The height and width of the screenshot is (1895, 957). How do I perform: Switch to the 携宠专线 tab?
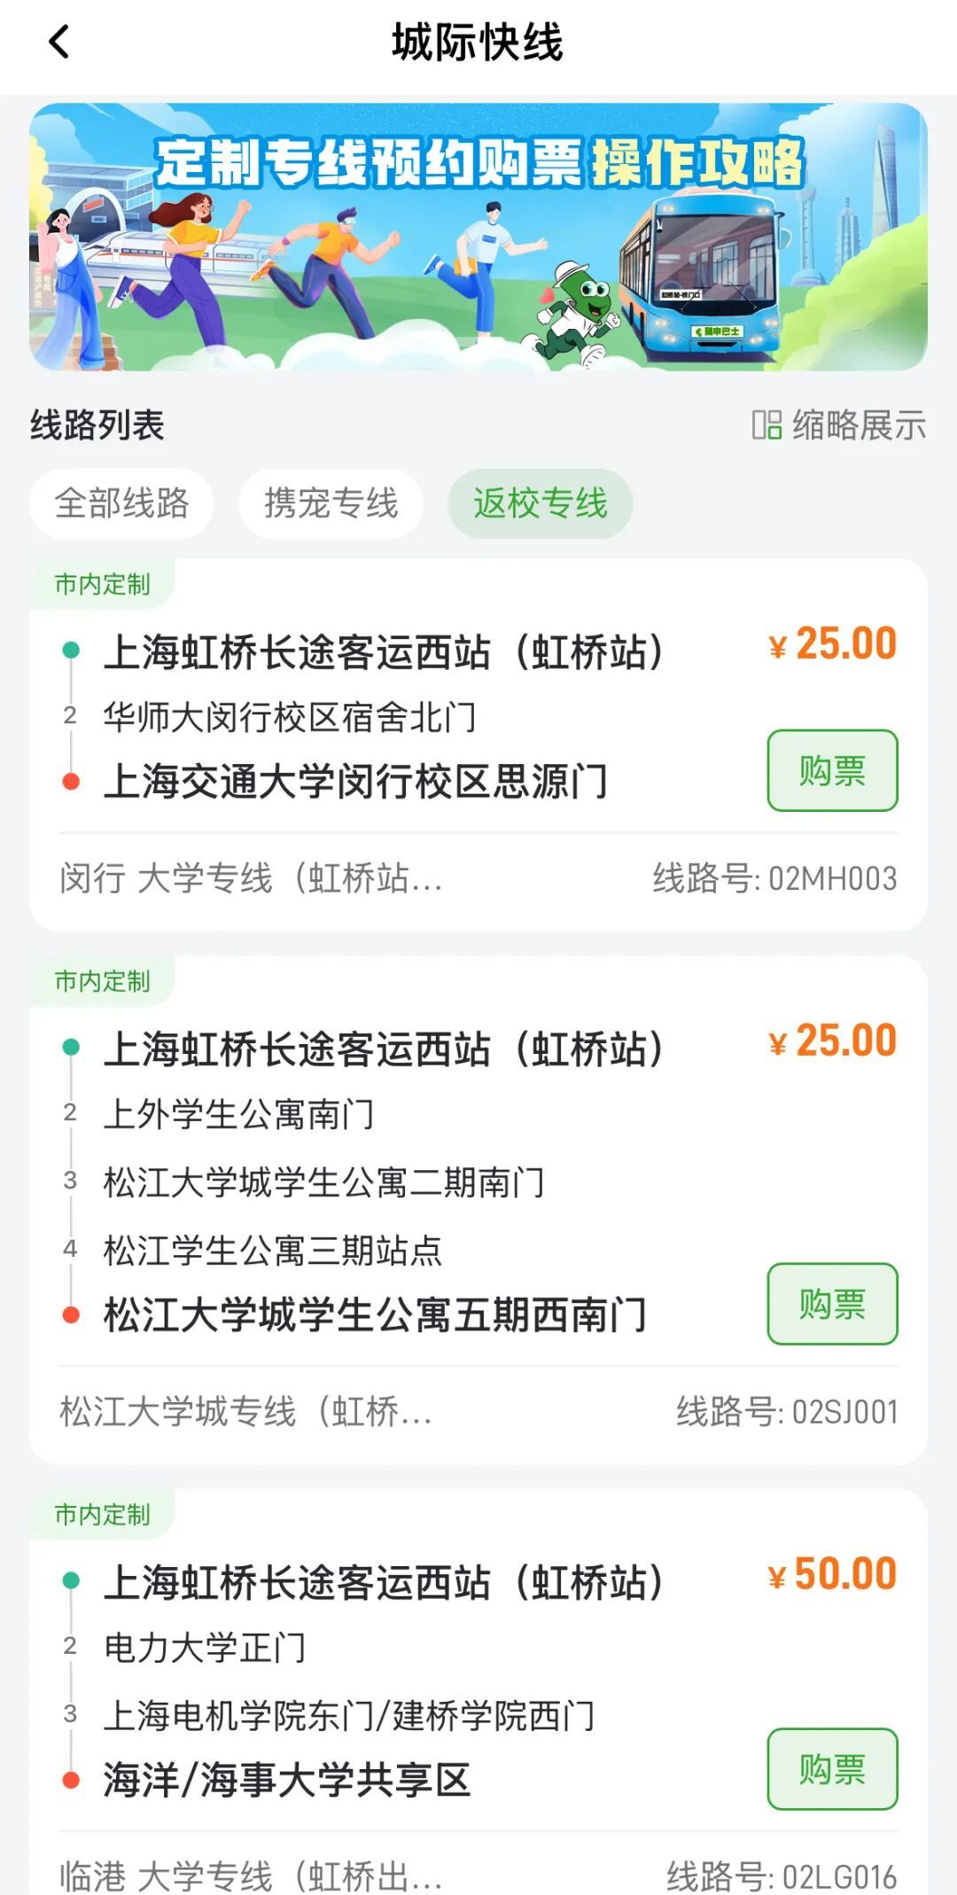[x=331, y=503]
